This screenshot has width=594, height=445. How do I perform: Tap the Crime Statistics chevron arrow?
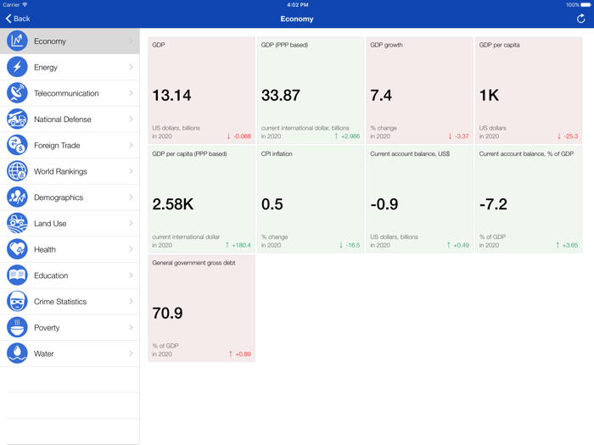[131, 302]
